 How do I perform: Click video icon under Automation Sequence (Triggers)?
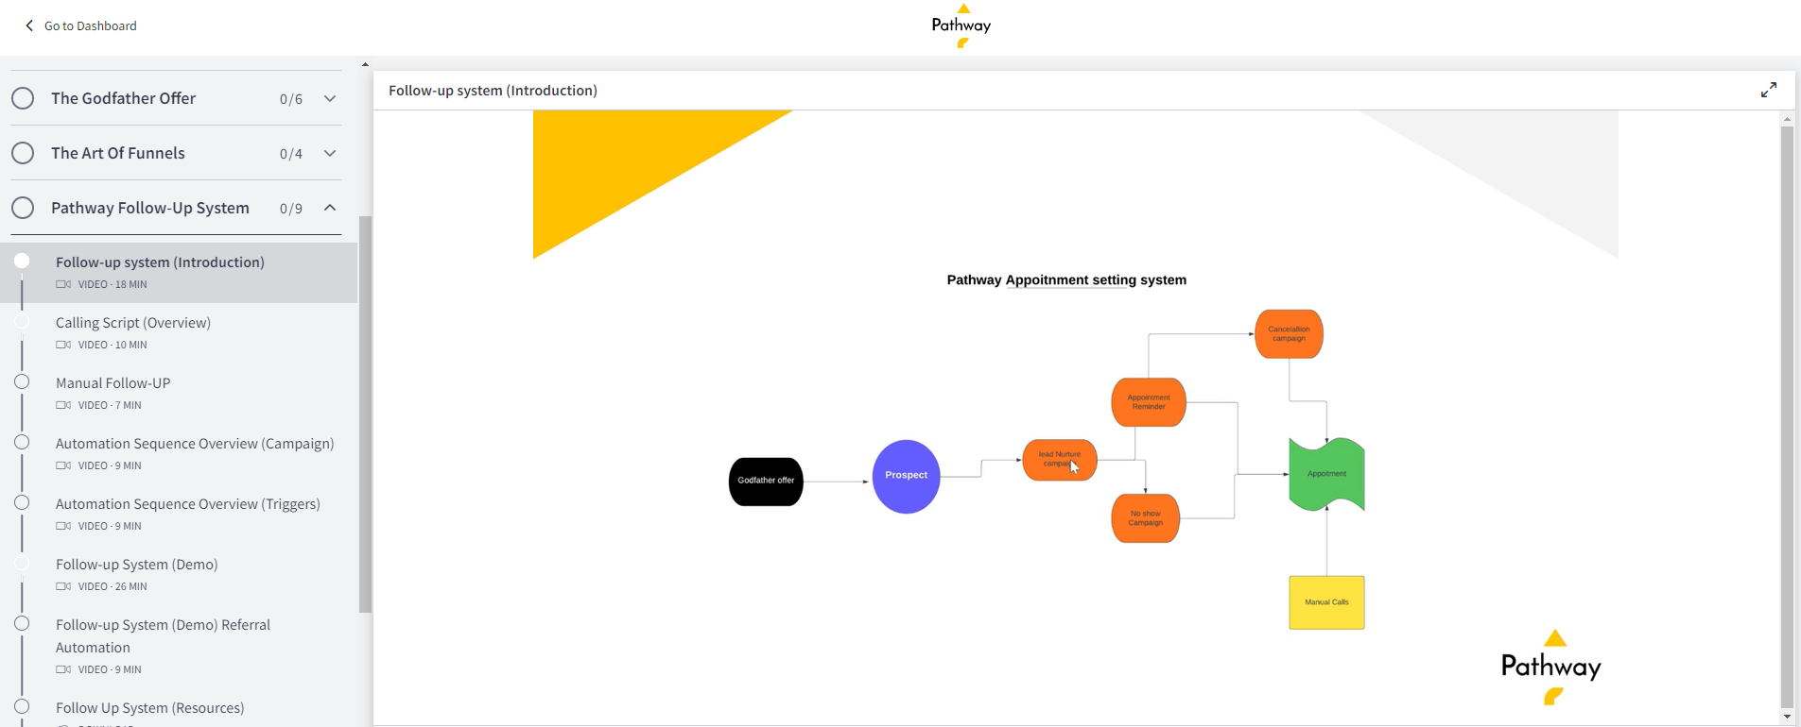point(63,526)
